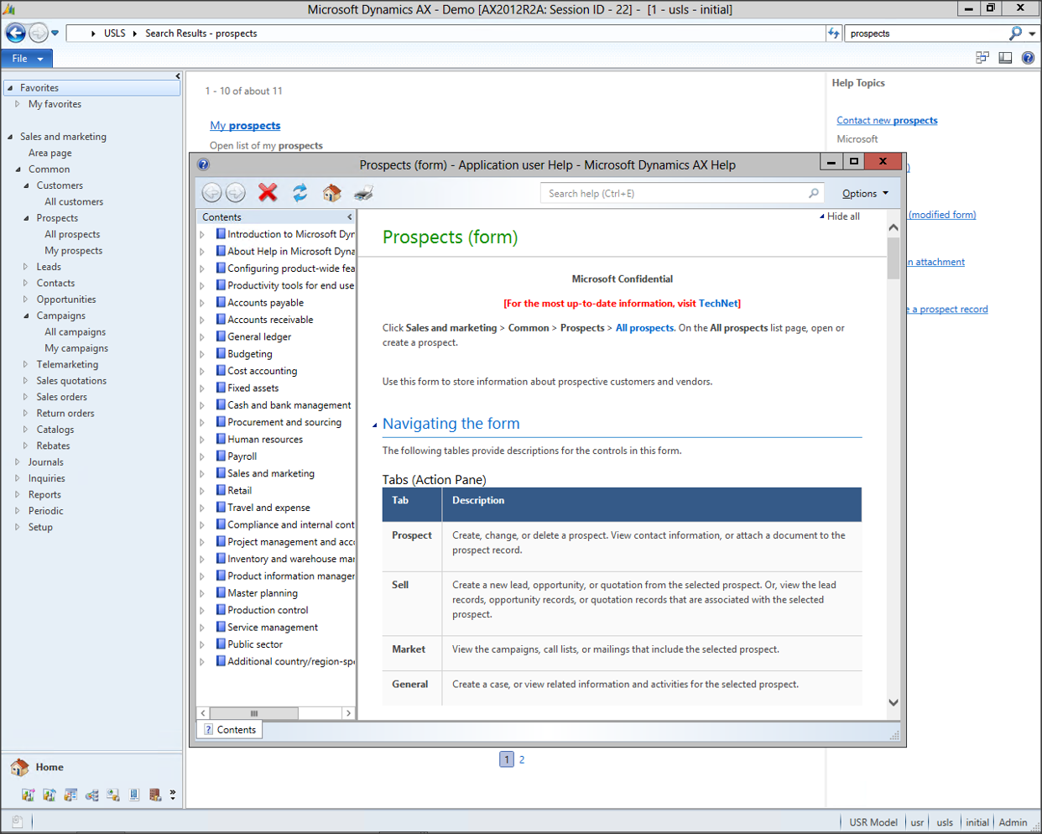The height and width of the screenshot is (834, 1042).
Task: Open the File menu
Action: tap(26, 59)
